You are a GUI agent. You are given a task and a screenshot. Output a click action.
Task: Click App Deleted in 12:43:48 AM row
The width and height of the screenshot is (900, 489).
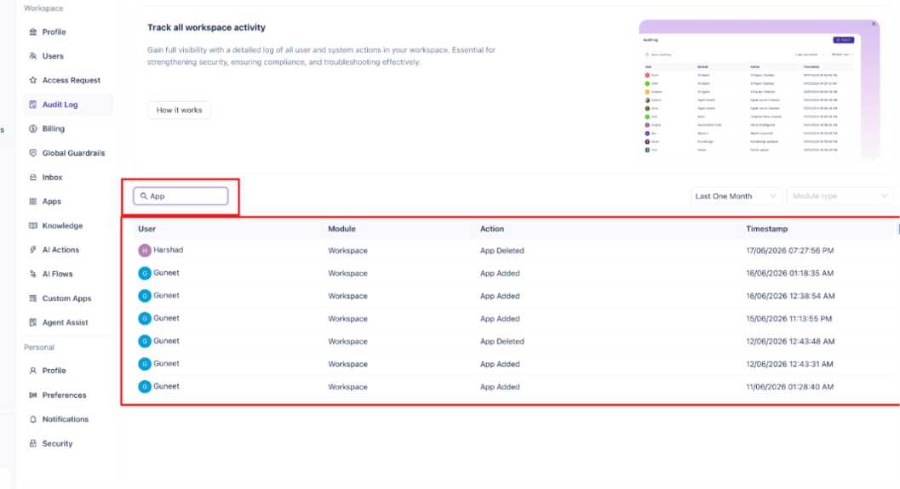tap(502, 341)
